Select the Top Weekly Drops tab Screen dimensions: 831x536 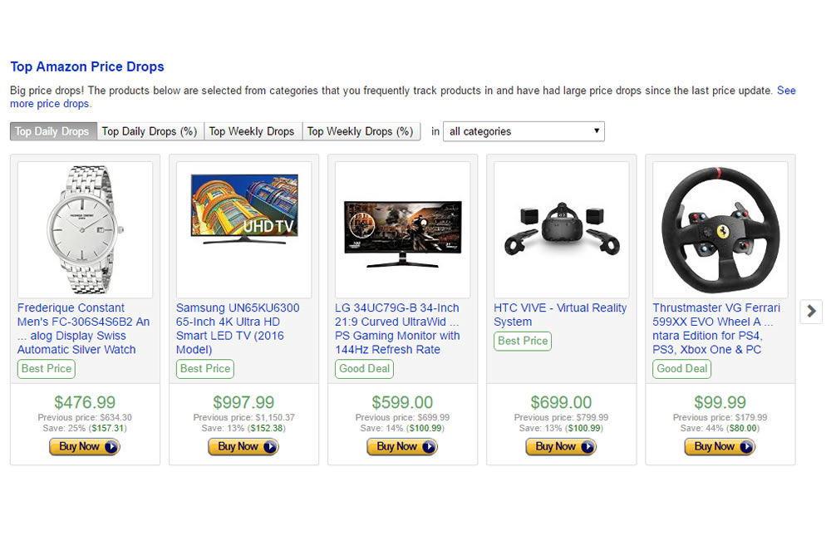pos(253,131)
